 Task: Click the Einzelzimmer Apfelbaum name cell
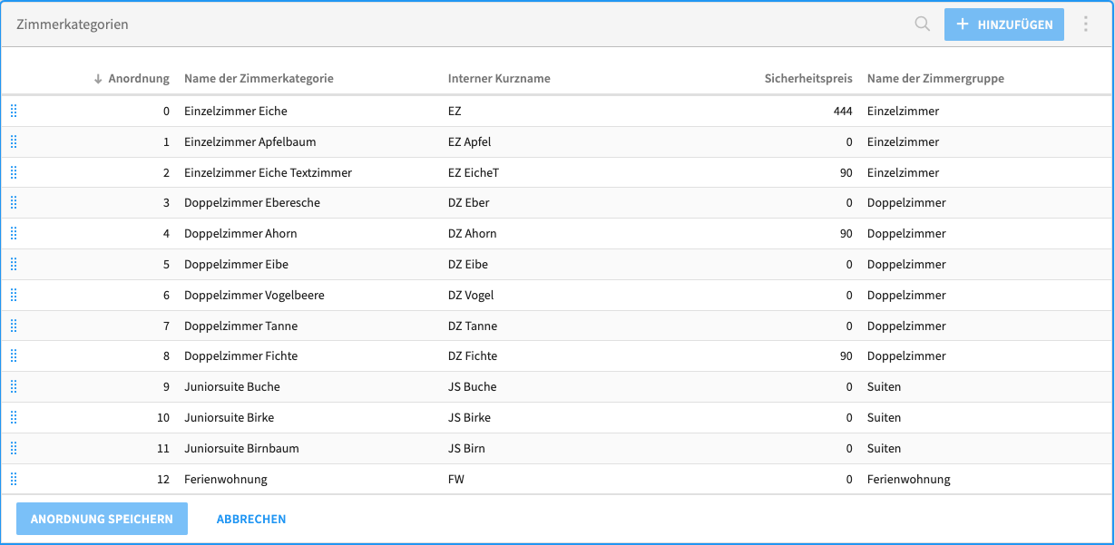[250, 141]
